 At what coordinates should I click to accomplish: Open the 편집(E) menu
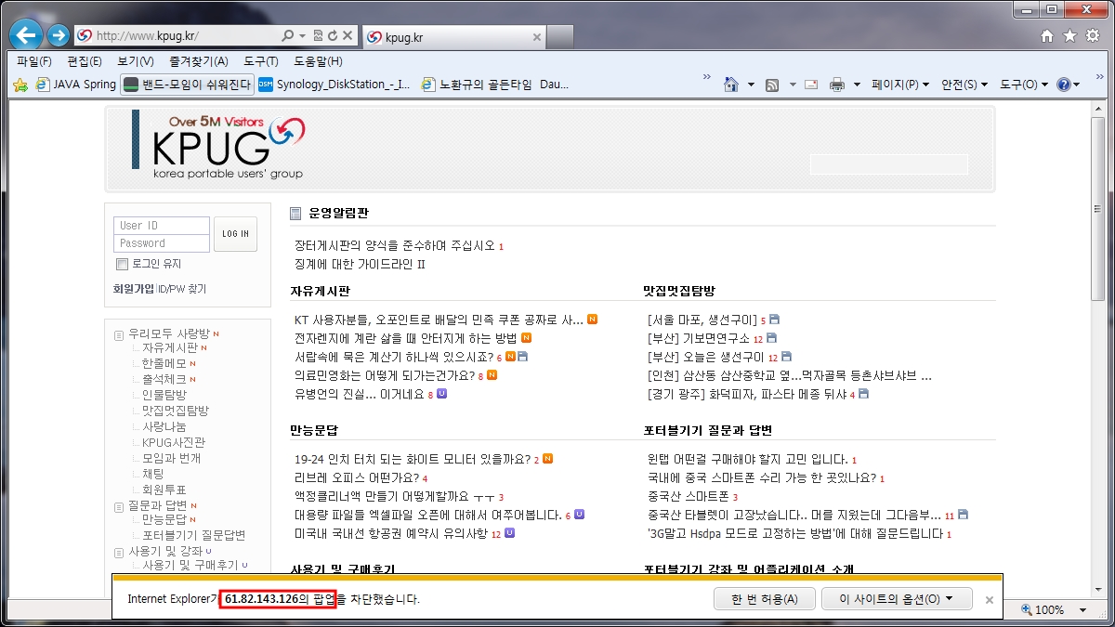pos(85,61)
